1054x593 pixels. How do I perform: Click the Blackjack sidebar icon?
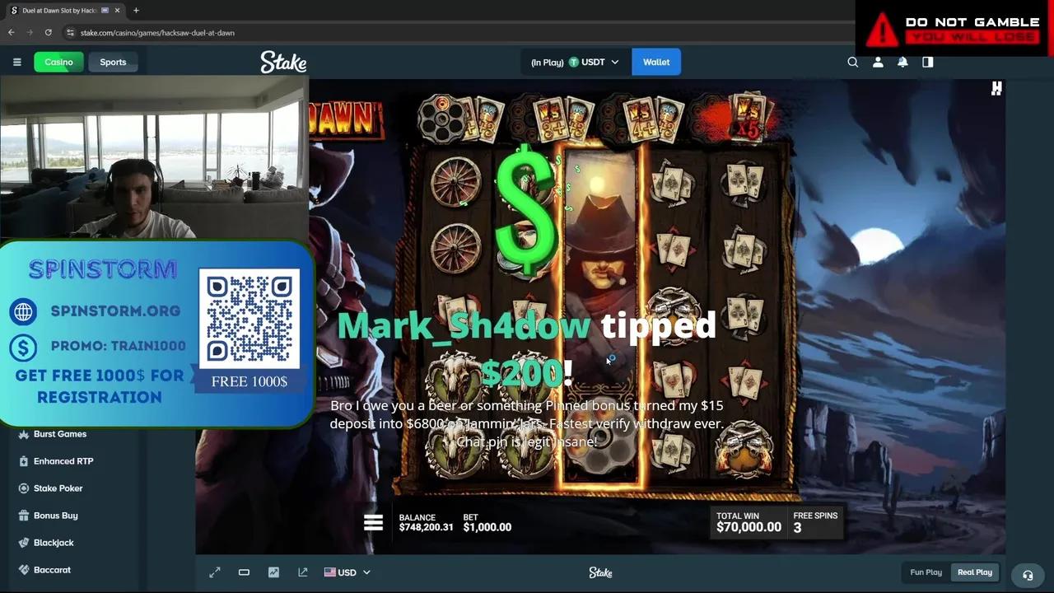[x=24, y=543]
